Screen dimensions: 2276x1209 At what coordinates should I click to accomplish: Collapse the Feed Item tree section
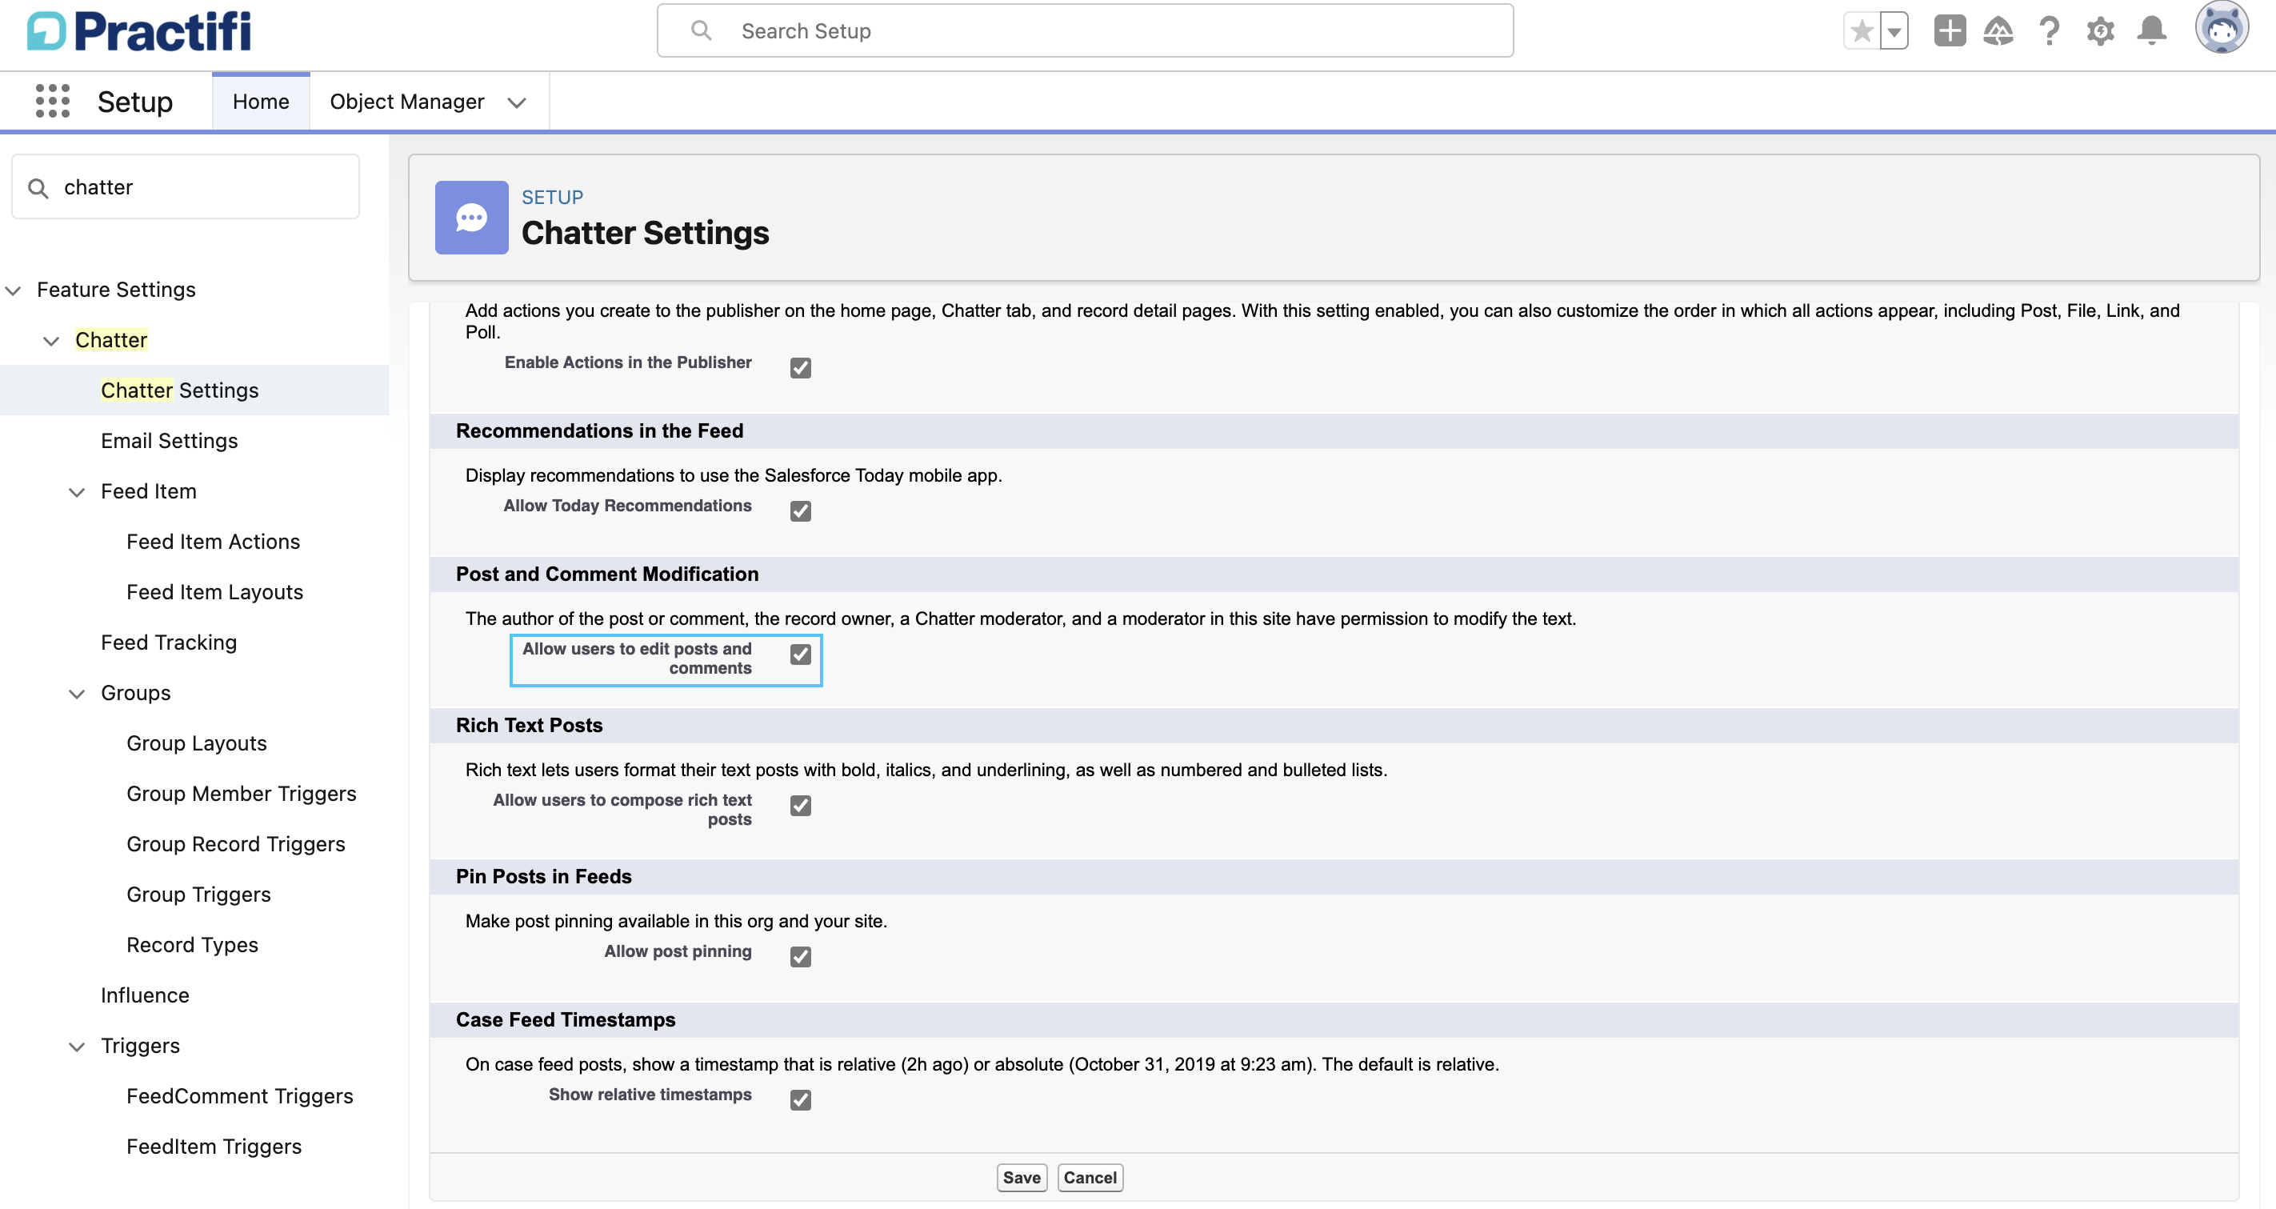coord(77,492)
